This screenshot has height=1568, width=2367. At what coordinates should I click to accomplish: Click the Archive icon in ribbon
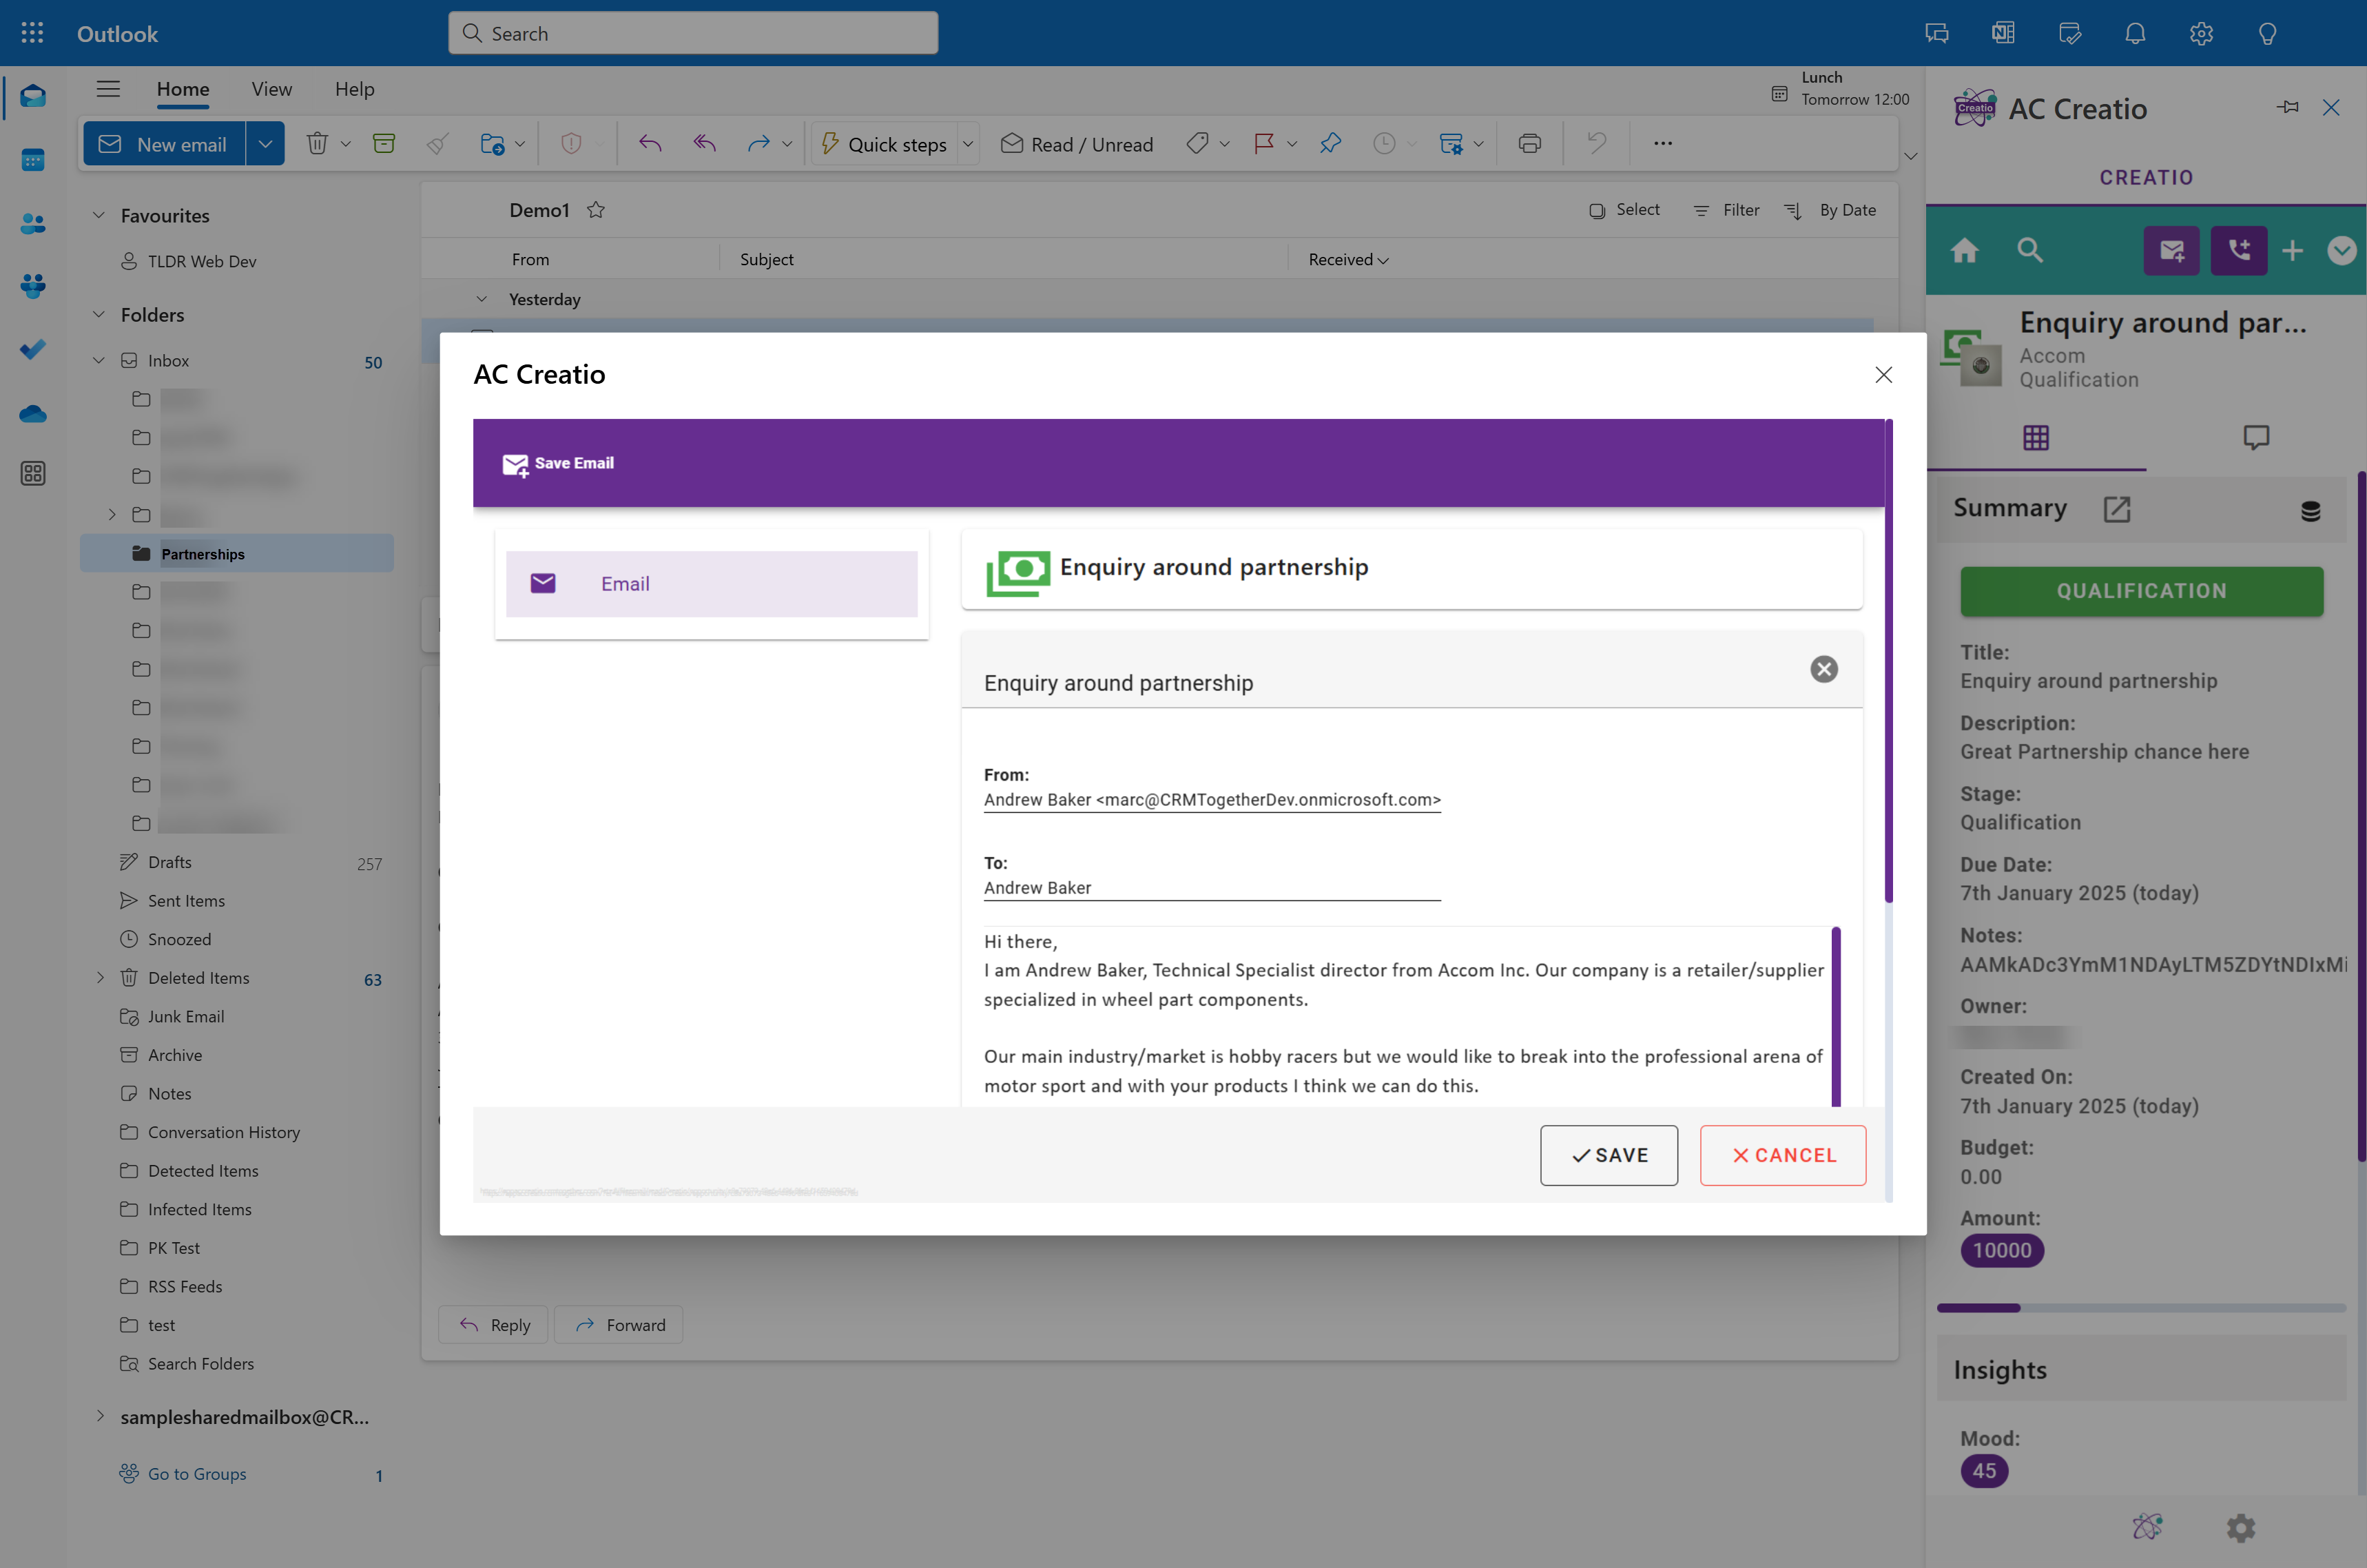pyautogui.click(x=384, y=144)
